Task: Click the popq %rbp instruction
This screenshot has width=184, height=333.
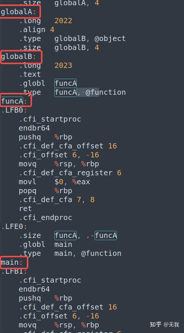Action: (45, 191)
